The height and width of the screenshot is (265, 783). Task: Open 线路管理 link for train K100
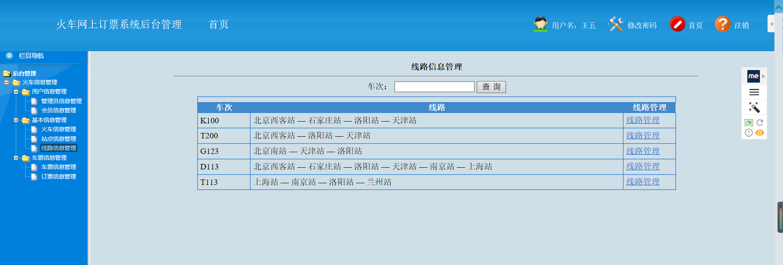click(643, 120)
